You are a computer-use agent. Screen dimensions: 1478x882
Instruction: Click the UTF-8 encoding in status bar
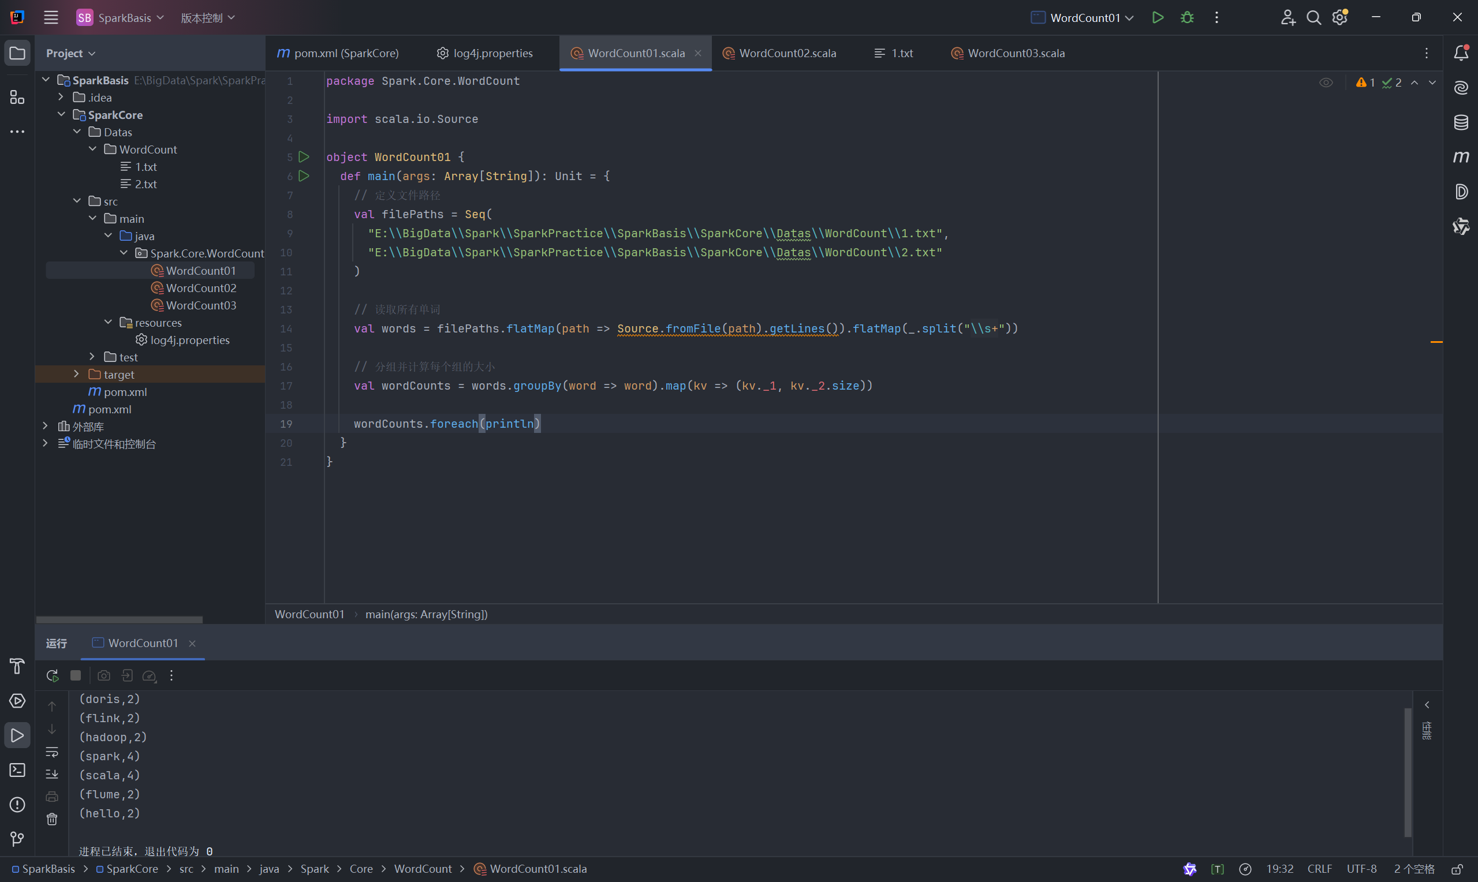click(1361, 869)
